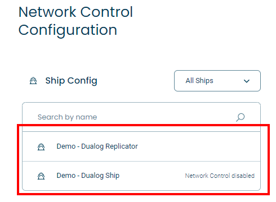Click the ship icon next to Dualog Ship
The height and width of the screenshot is (202, 276).
(x=41, y=176)
